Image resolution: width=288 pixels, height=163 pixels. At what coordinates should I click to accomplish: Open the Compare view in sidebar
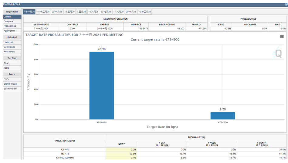pos(8,21)
